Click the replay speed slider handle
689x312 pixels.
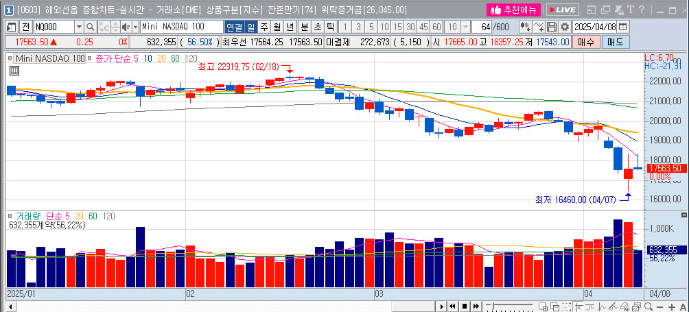click(493, 306)
